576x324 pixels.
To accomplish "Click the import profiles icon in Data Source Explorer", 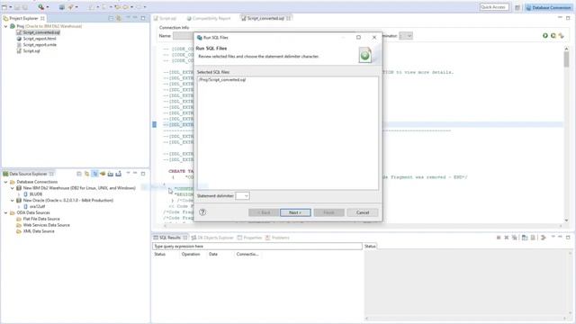I will (110, 174).
